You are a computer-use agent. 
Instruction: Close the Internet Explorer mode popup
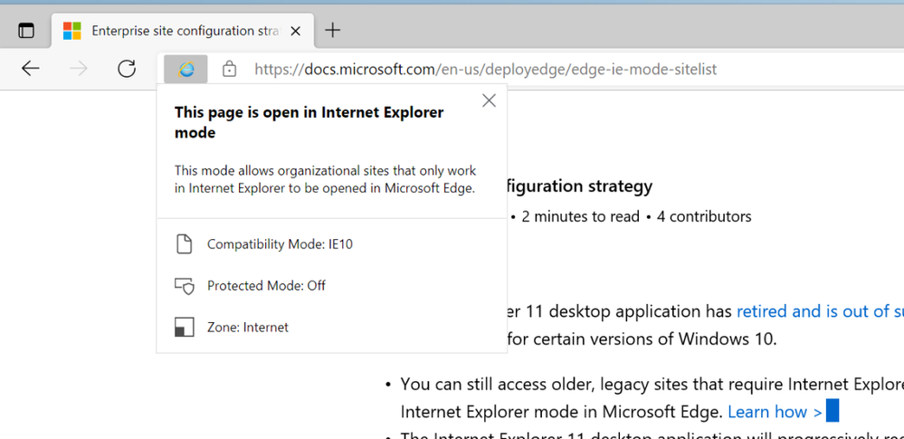489,100
